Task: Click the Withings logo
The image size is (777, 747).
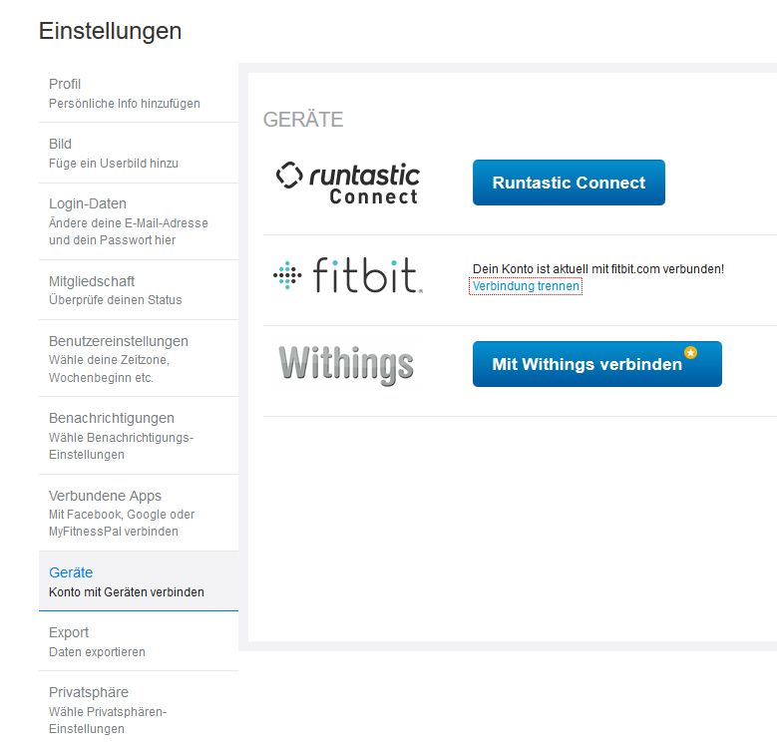Action: tap(346, 365)
